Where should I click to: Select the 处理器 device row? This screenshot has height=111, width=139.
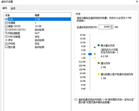38,23
